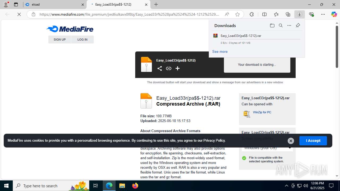Viewport: 340px width, 191px height.
Task: Open the volume control in tray
Action: click(x=306, y=186)
